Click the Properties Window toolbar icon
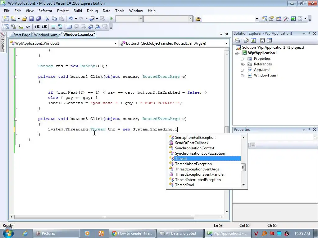318x238 pixels. (271, 19)
